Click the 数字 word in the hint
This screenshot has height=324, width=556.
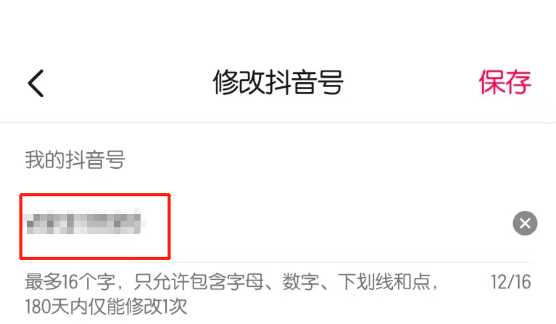pos(300,282)
